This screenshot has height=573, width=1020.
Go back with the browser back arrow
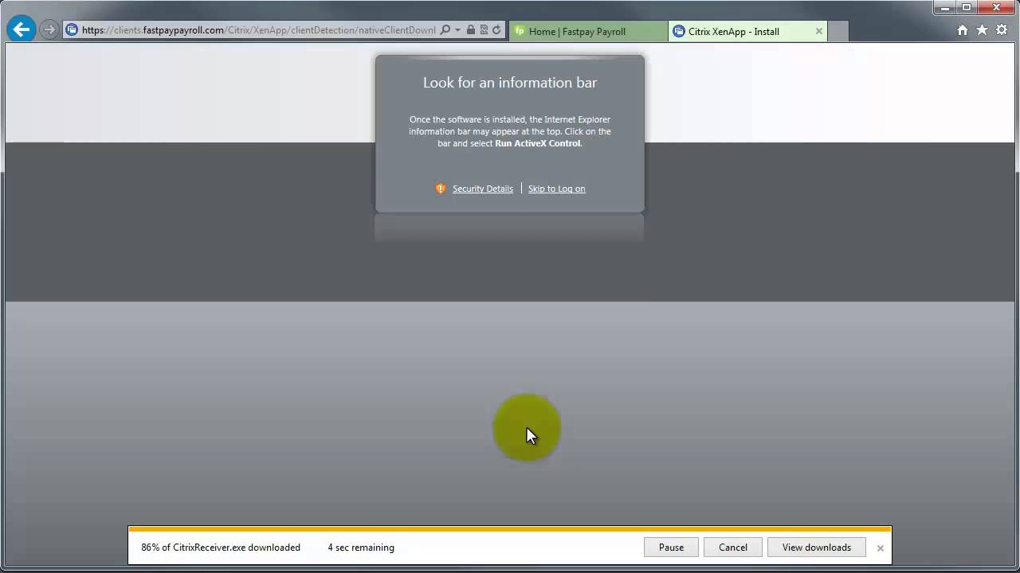22,30
